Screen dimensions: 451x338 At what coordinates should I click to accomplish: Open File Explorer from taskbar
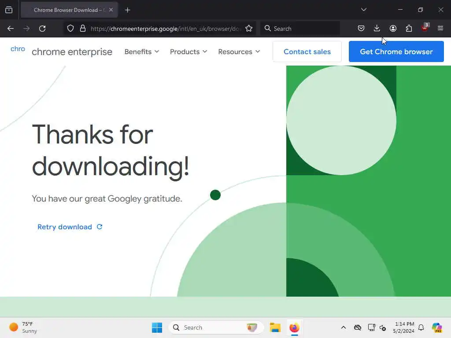(x=275, y=327)
